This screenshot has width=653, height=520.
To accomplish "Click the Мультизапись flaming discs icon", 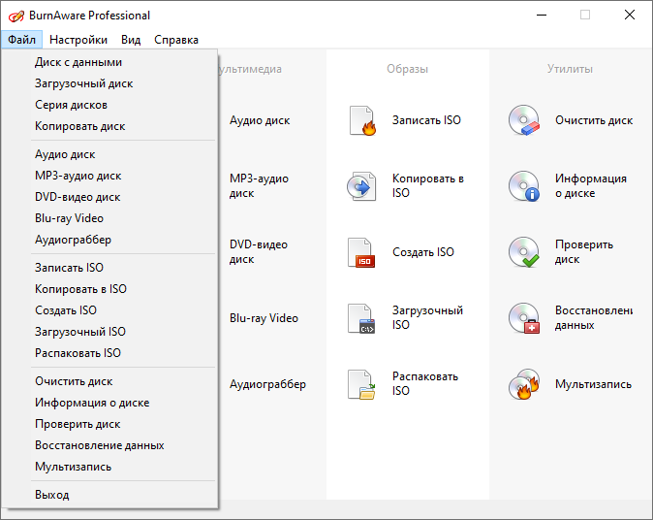I will click(524, 384).
